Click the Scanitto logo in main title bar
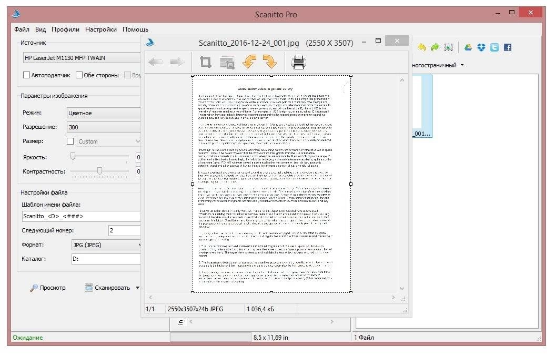Viewport: 555px width, 356px height. [16, 14]
